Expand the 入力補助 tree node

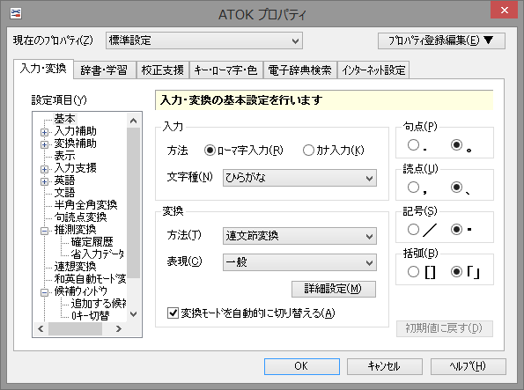tap(44, 132)
